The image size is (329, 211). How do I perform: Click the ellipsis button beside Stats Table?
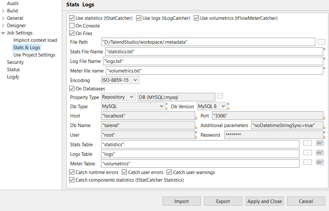coord(308,143)
